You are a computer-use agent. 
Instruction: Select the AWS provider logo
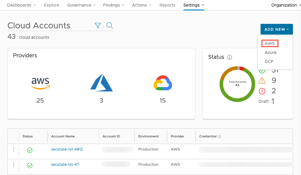pyautogui.click(x=40, y=83)
